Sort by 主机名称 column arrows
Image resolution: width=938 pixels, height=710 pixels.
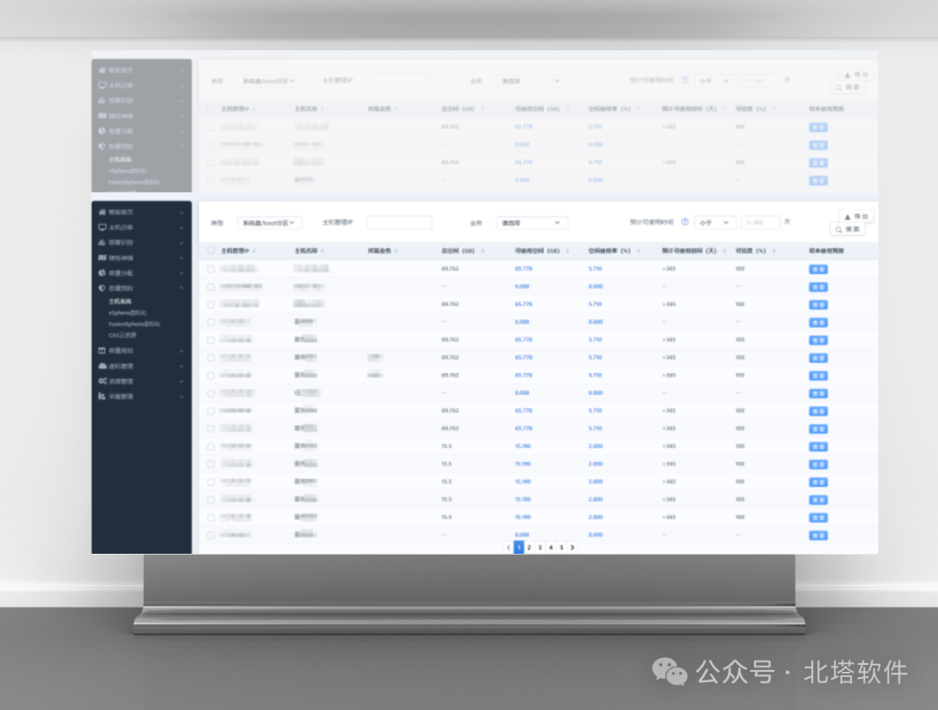[322, 251]
